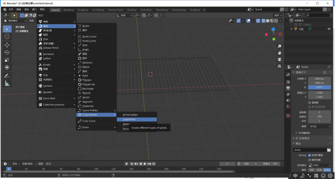The width and height of the screenshot is (335, 179).
Task: Switch to solid viewport shading mode
Action: coord(268,21)
